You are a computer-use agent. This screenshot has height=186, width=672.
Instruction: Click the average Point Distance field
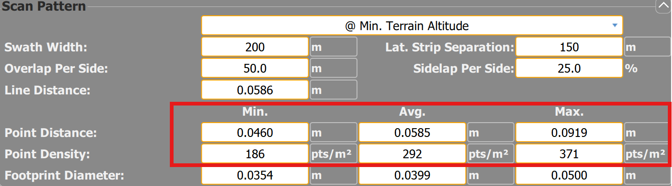click(x=412, y=133)
